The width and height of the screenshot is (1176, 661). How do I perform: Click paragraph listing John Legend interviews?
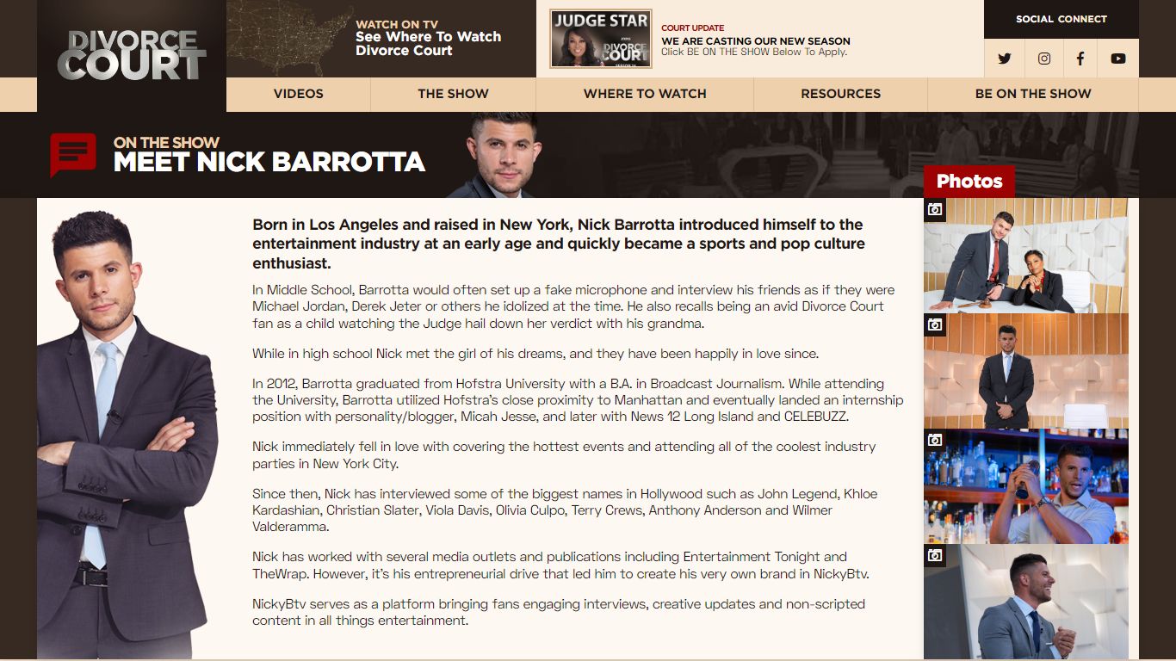[565, 510]
